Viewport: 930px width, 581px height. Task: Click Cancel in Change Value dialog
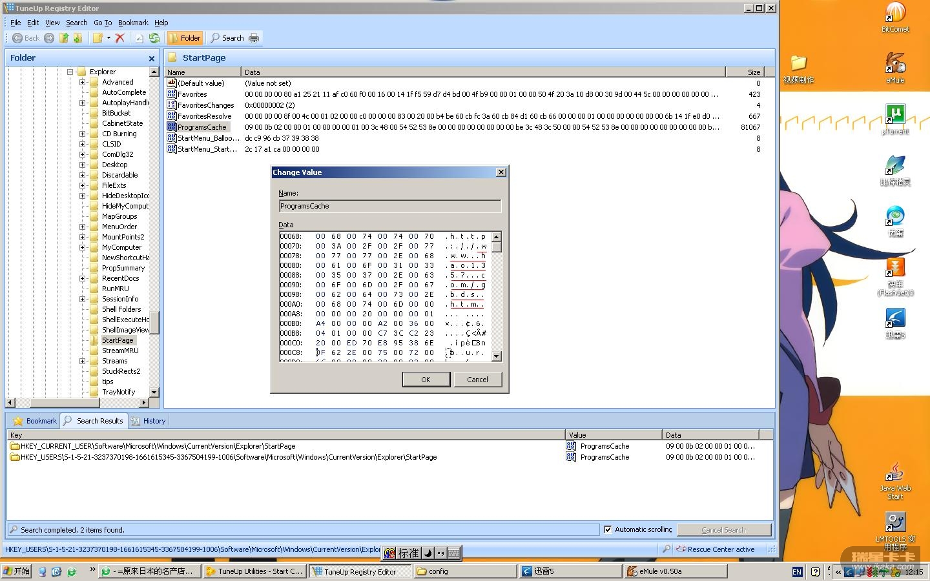(477, 380)
